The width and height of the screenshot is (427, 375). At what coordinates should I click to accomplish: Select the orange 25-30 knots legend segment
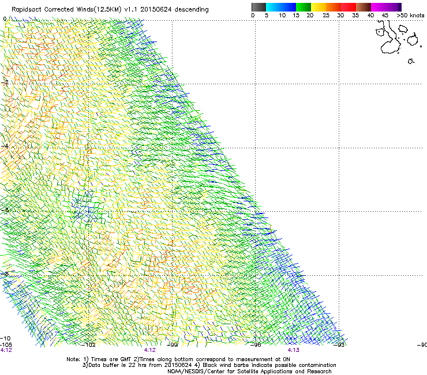pos(334,7)
